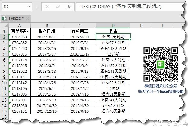Click production date 2017/10/31 cell
The height and width of the screenshot is (131, 193).
point(47,37)
